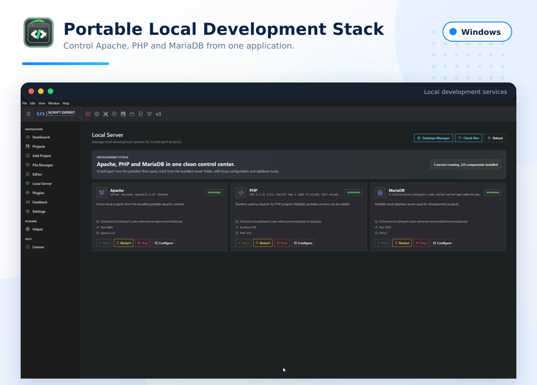Viewport: 537px width, 385px height.
Task: Open the folder icon in toolbar
Action: [132, 114]
